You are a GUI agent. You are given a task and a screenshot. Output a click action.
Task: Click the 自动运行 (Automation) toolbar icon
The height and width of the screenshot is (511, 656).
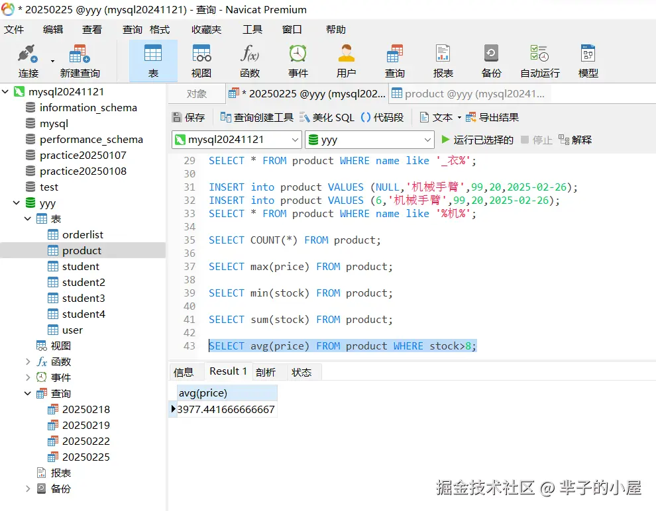pos(539,61)
